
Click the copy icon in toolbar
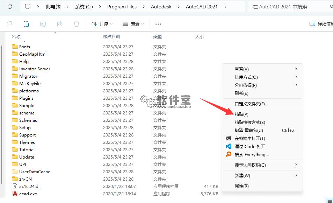point(9,24)
